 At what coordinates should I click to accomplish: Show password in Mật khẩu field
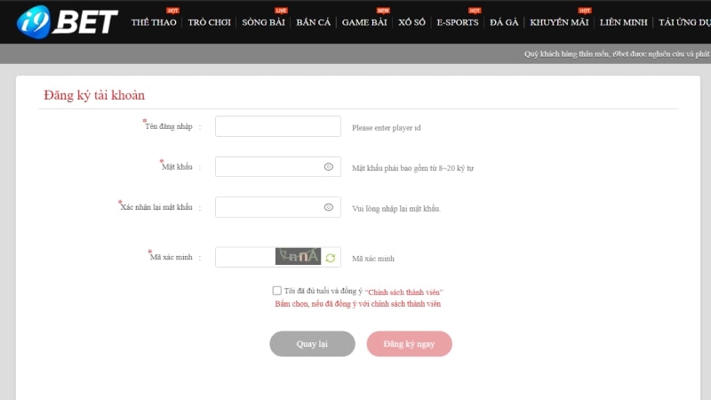[328, 166]
